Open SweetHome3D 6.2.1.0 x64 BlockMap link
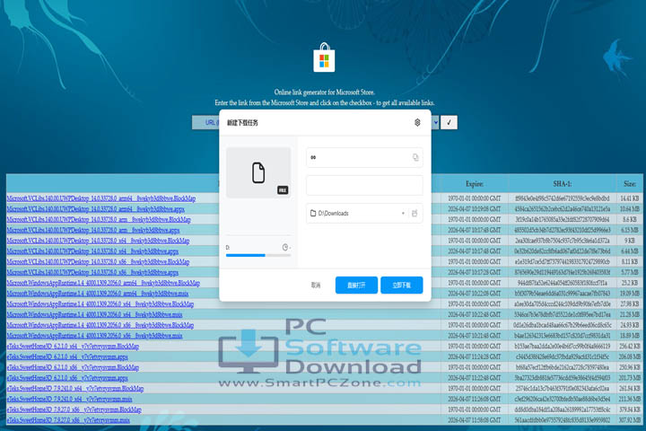This screenshot has height=431, width=646. 73,347
